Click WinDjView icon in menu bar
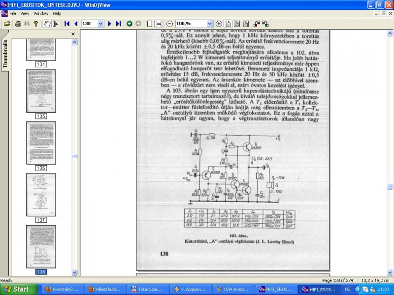The width and height of the screenshot is (394, 295). point(4,14)
